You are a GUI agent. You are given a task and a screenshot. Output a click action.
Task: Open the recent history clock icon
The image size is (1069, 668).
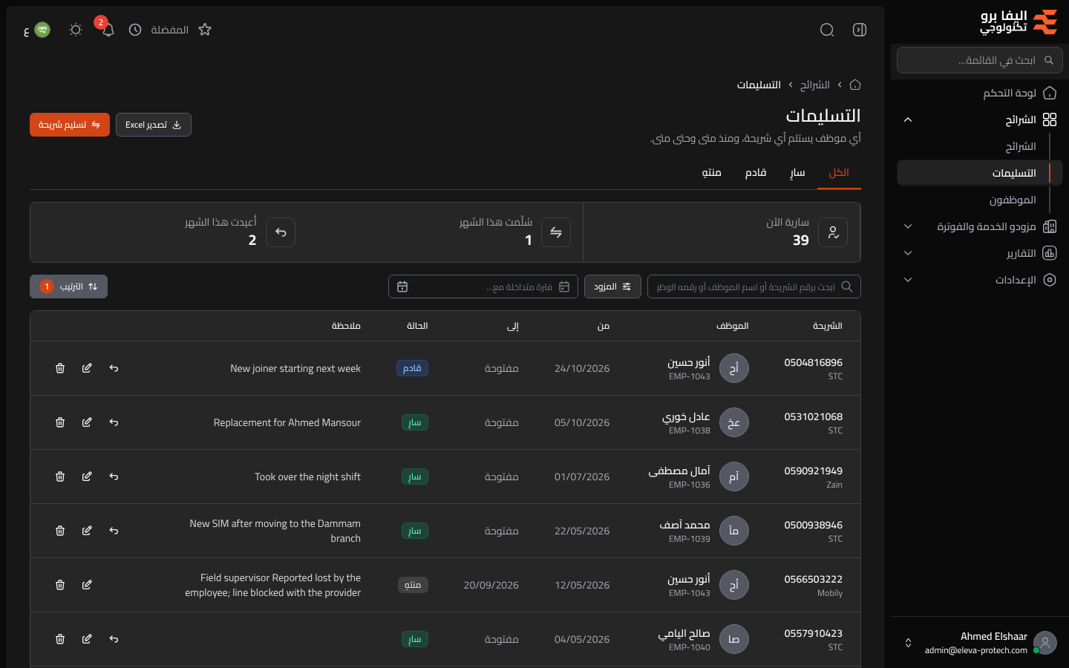pos(135,30)
